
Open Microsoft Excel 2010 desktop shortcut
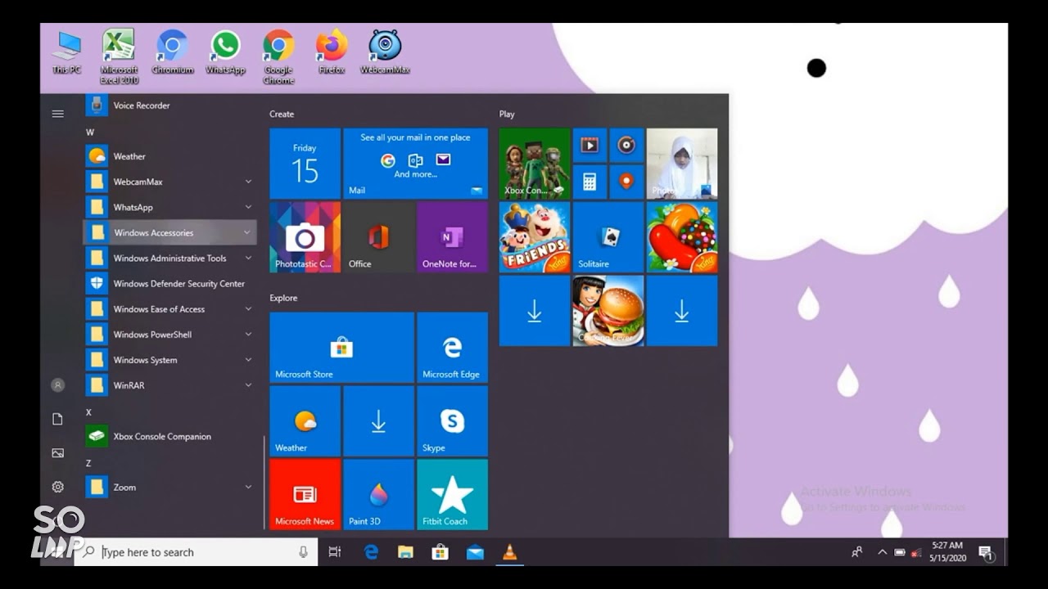coord(119,56)
